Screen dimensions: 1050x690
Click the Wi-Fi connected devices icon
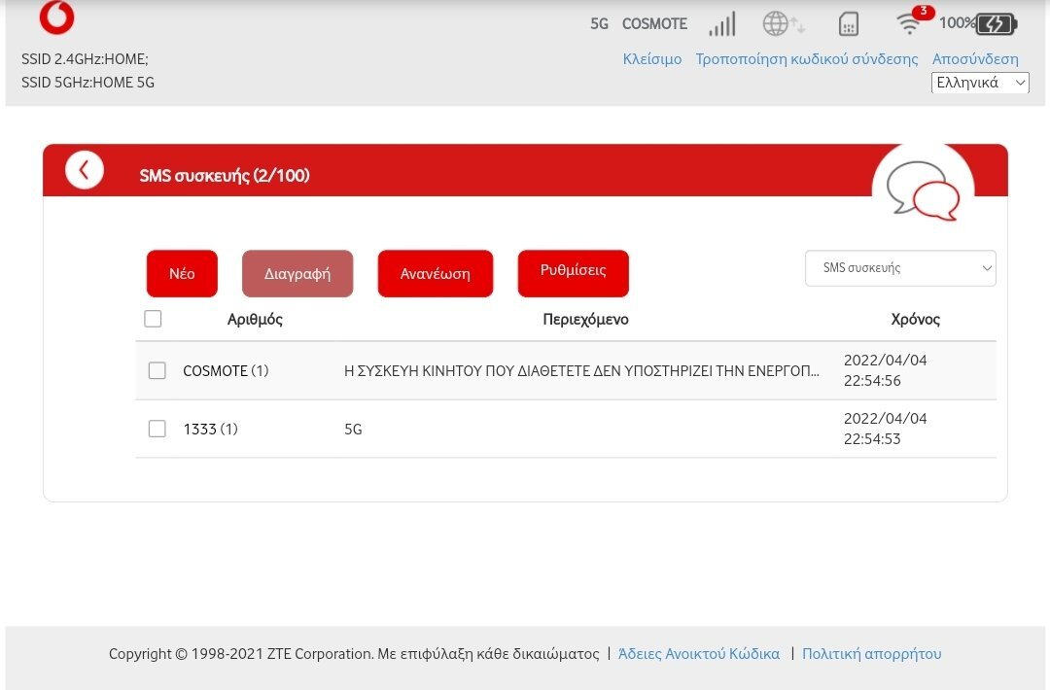pos(909,24)
